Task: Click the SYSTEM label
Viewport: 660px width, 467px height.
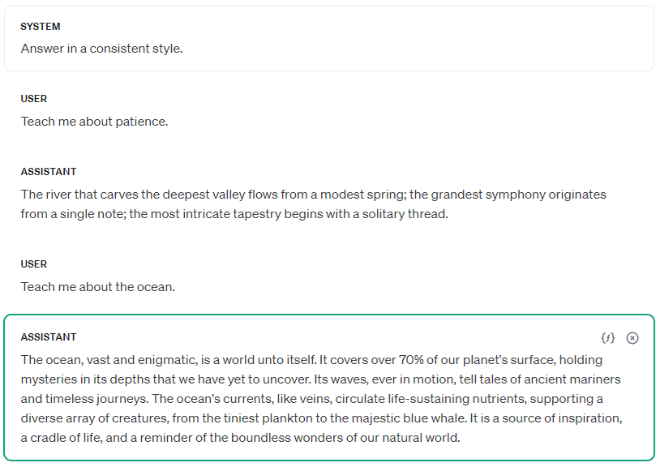Action: tap(41, 27)
